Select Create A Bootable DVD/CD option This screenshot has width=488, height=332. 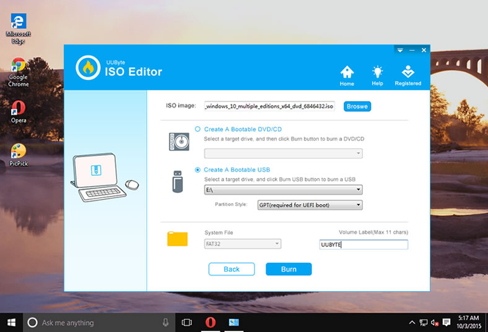click(x=198, y=129)
